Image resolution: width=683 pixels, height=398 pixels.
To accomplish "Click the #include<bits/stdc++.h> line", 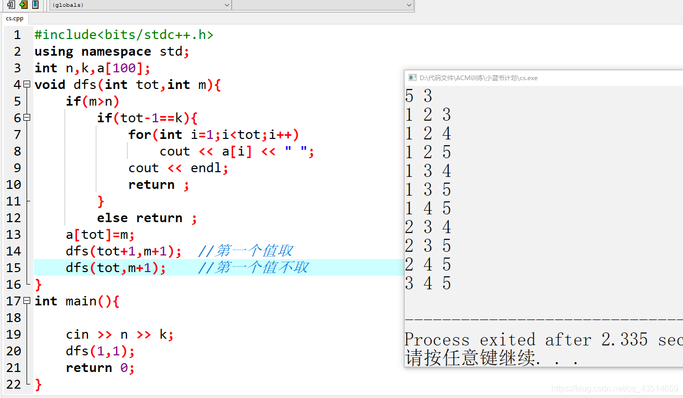I will tap(124, 35).
